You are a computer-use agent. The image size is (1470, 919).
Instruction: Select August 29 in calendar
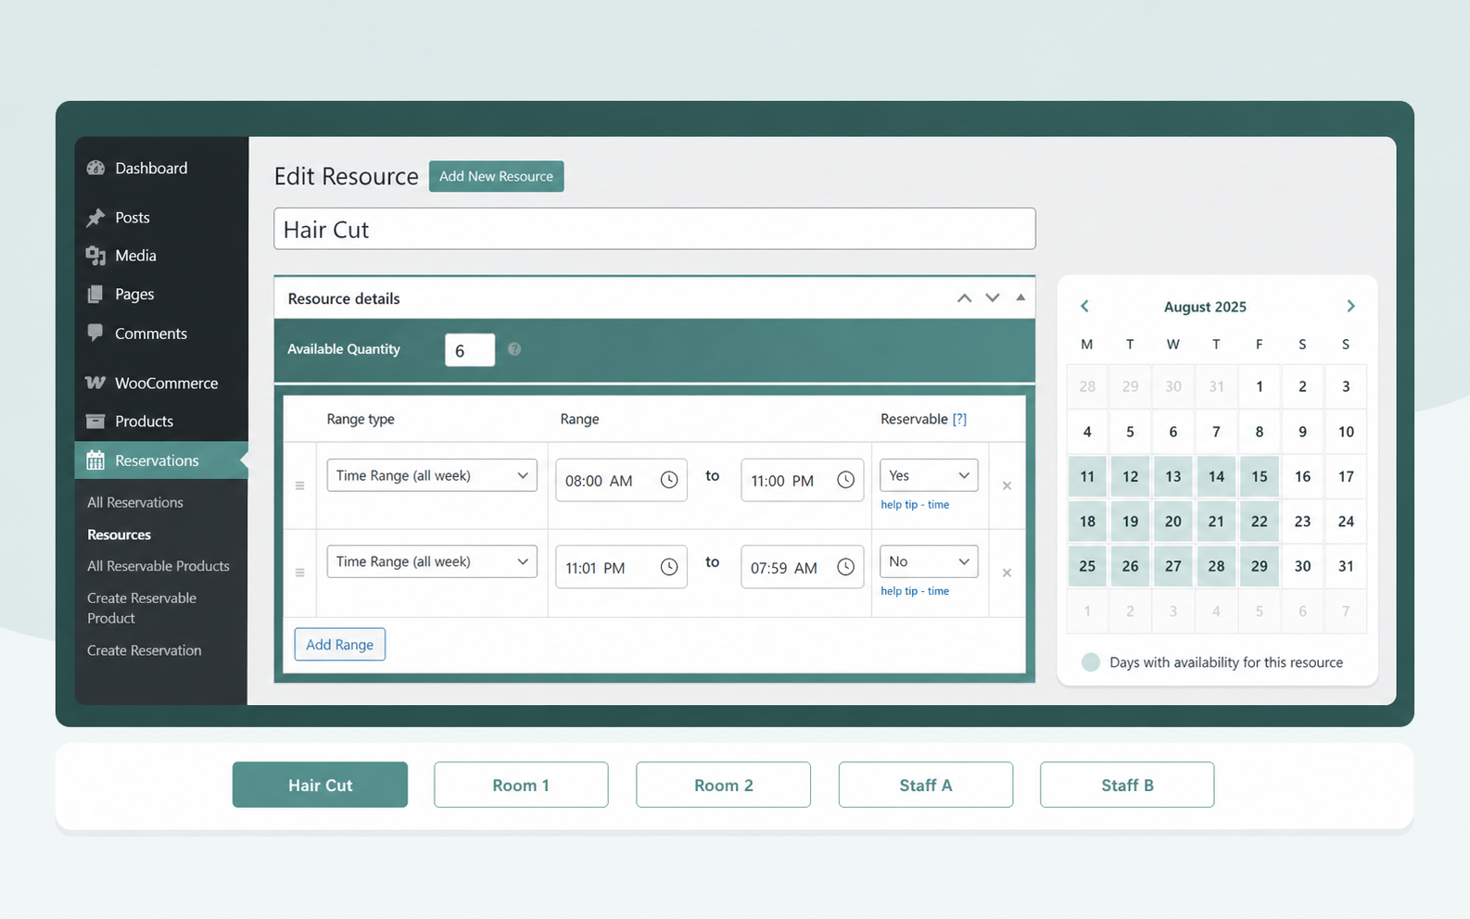coord(1259,566)
